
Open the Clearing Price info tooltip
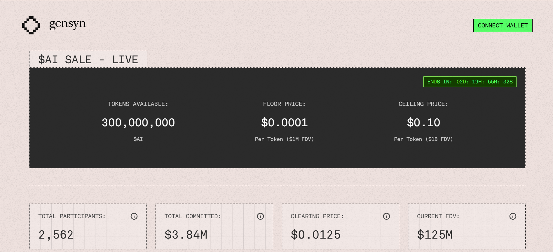pyautogui.click(x=387, y=216)
